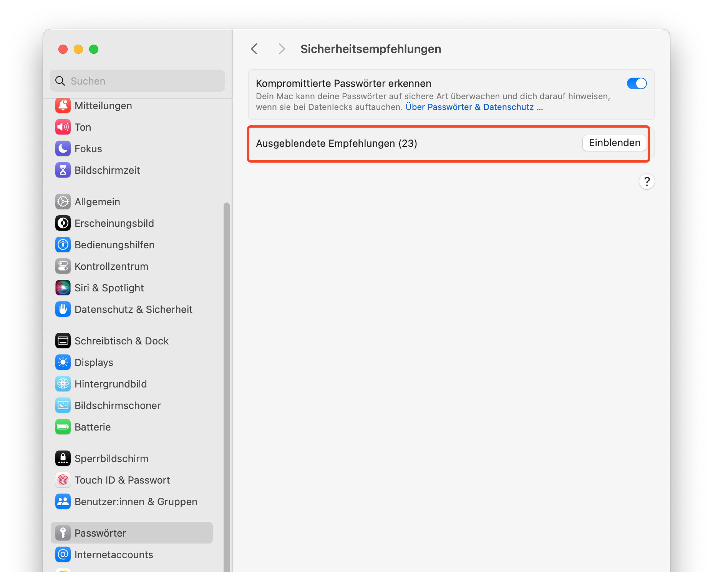Click the Batterie icon in sidebar
713x572 pixels.
point(63,427)
